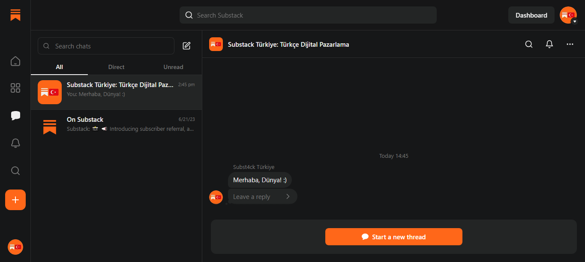This screenshot has height=262, width=585.
Task: Open the Substack logo home link
Action: pyautogui.click(x=15, y=15)
